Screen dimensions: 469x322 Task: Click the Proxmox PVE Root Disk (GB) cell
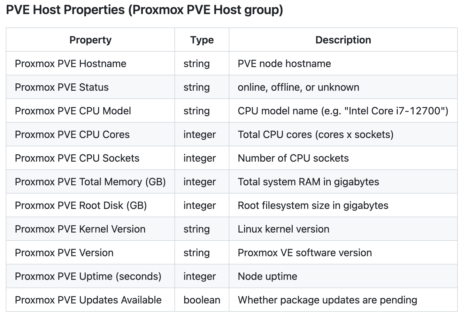(90, 205)
